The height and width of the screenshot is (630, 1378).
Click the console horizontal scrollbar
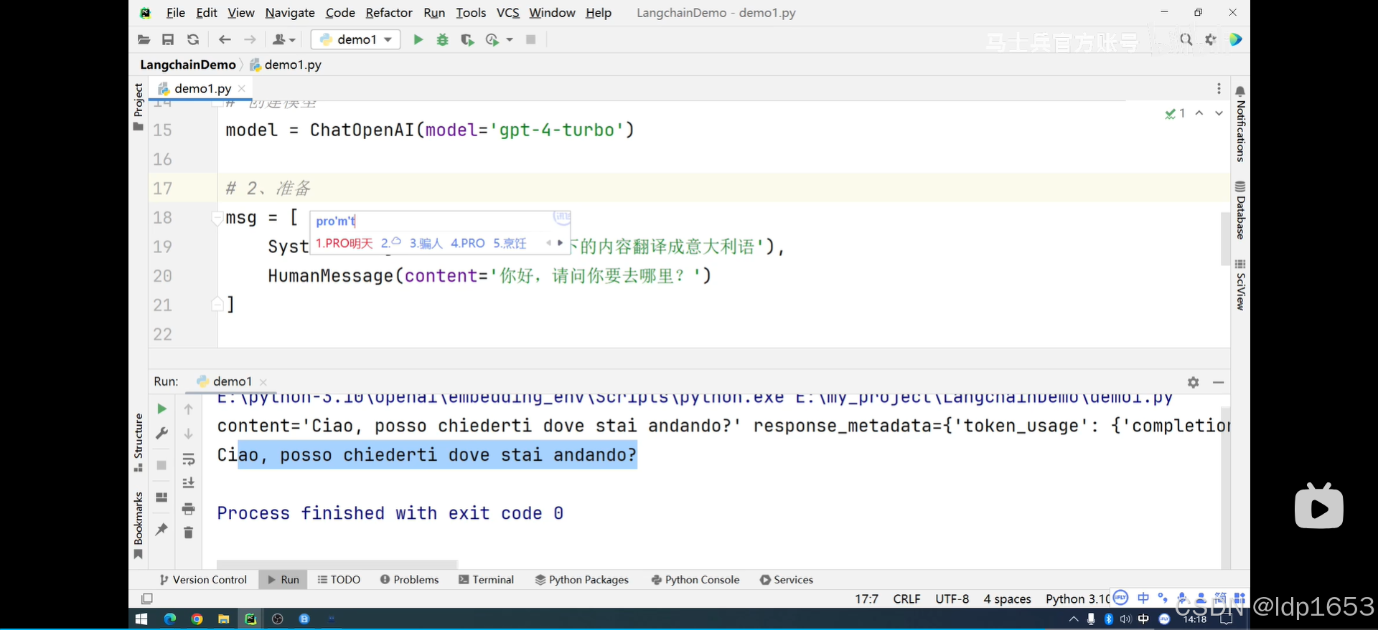(x=337, y=564)
